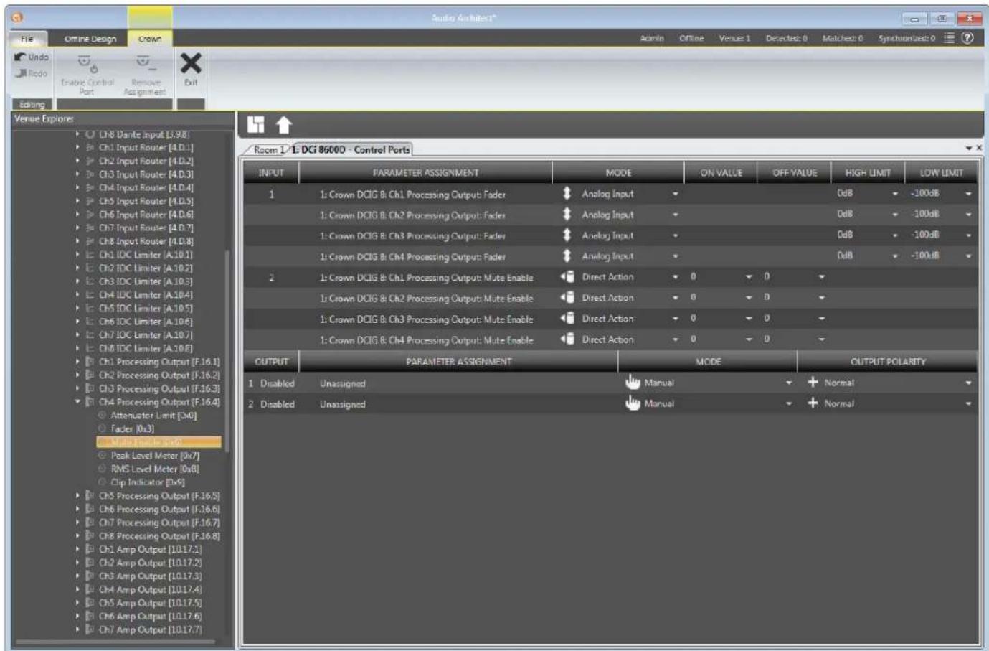
Task: Click the HIGH LIMIT column header
Action: point(867,172)
